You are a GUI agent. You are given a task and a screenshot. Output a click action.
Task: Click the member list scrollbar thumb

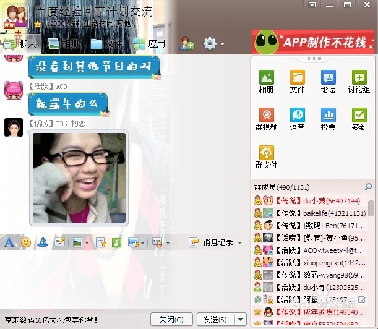click(371, 208)
